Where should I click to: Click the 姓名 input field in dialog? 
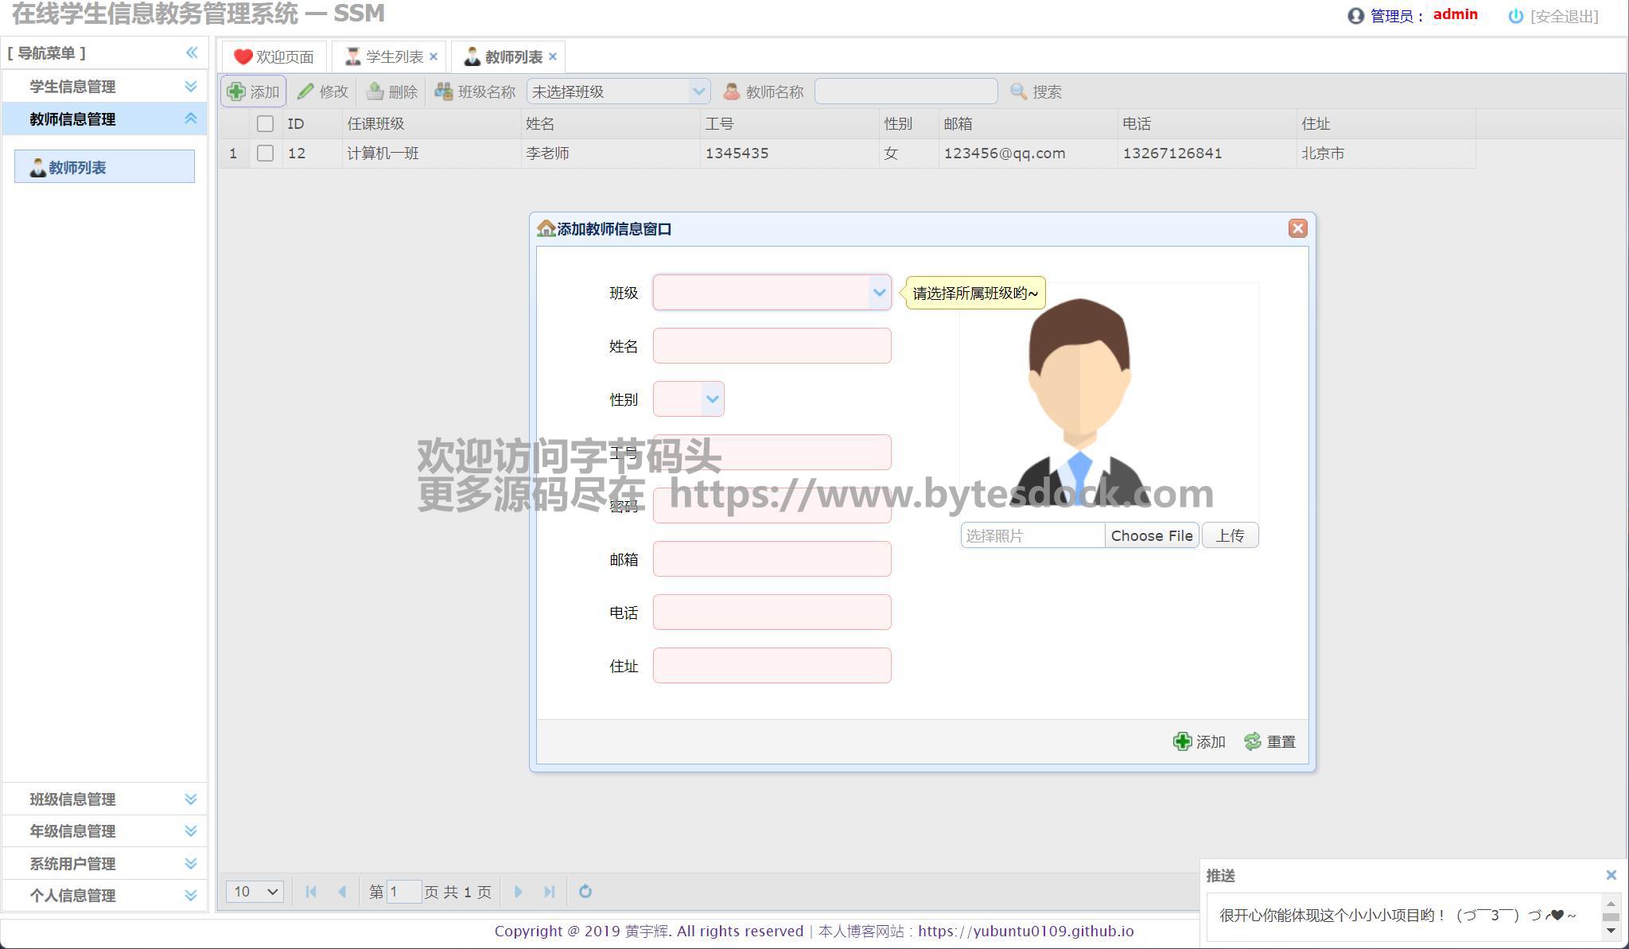click(772, 346)
